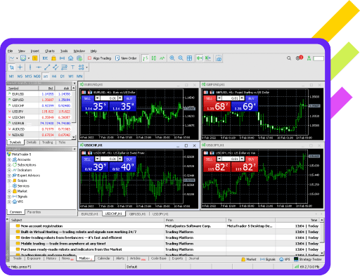This screenshot has width=360, height=276.
Task: Select the vertical line drawing tool
Action: click(x=30, y=67)
